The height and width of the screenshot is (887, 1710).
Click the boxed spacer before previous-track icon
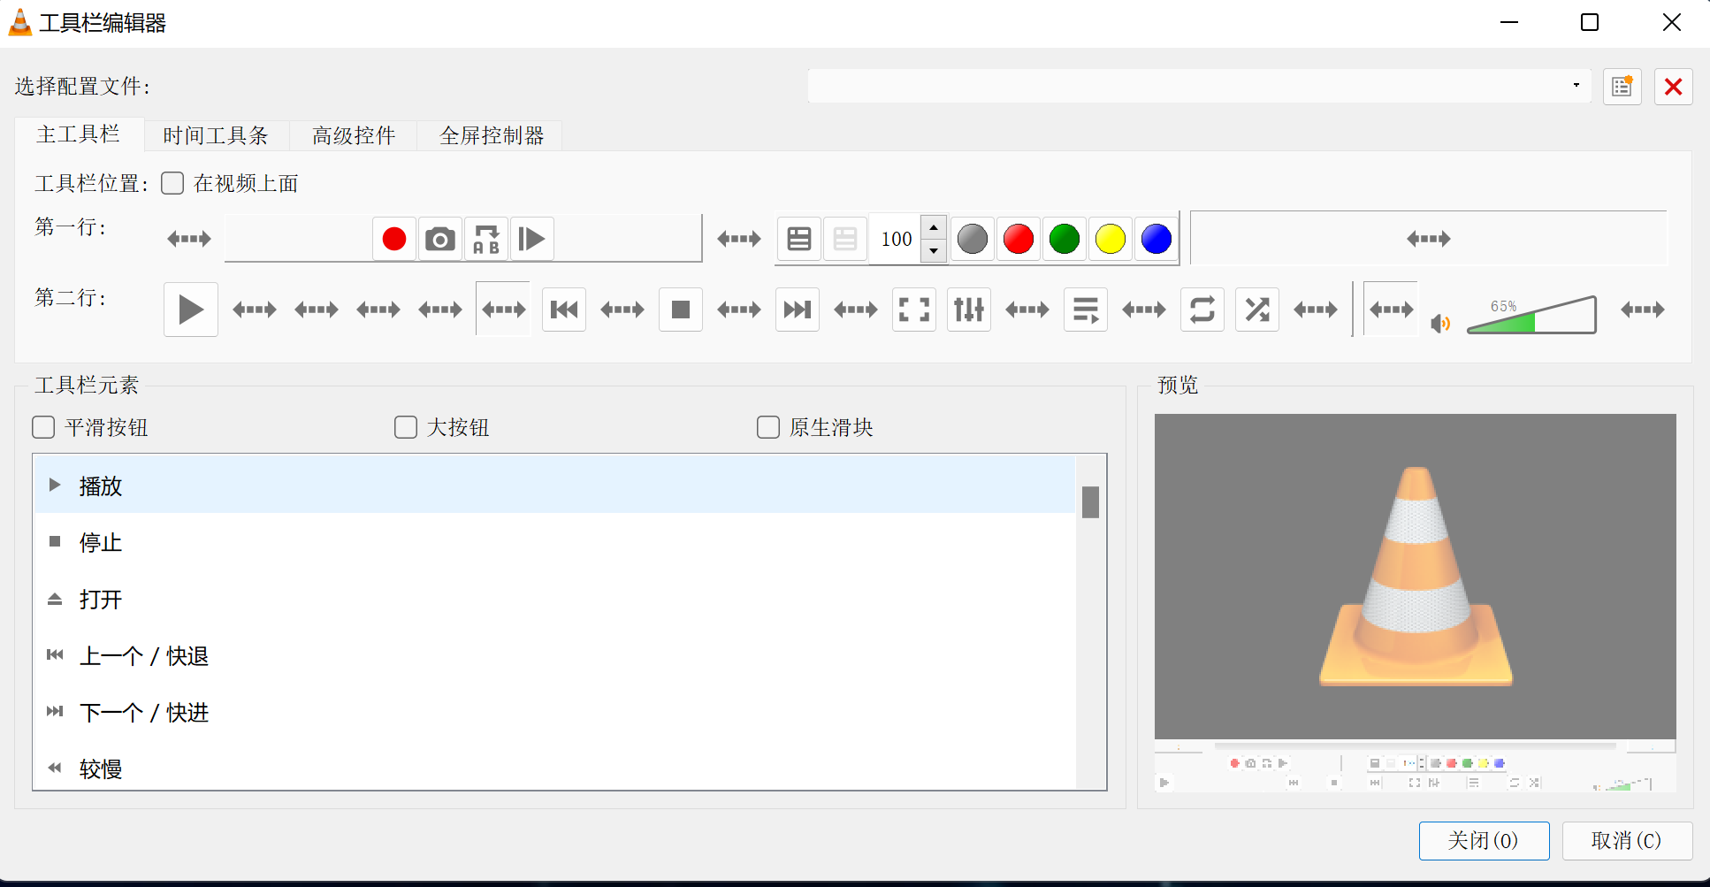pyautogui.click(x=504, y=310)
